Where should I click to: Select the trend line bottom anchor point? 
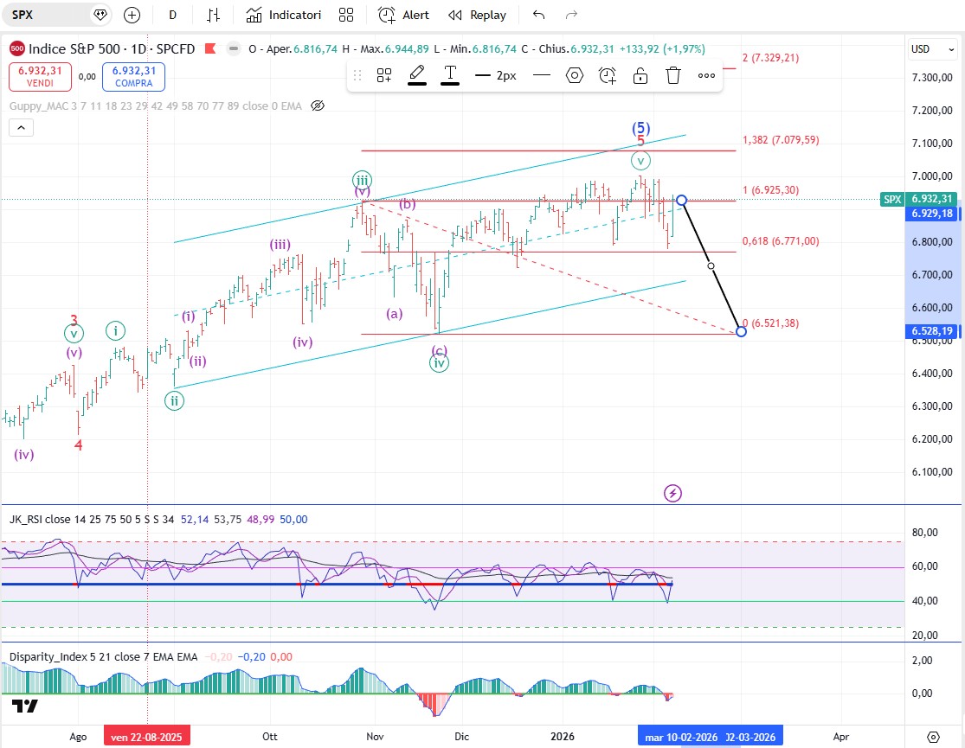tap(741, 331)
